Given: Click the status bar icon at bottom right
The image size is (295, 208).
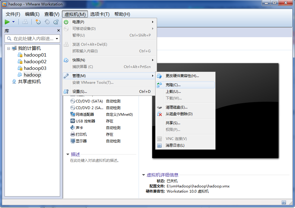Looking at the screenshot, I should click(x=284, y=203).
